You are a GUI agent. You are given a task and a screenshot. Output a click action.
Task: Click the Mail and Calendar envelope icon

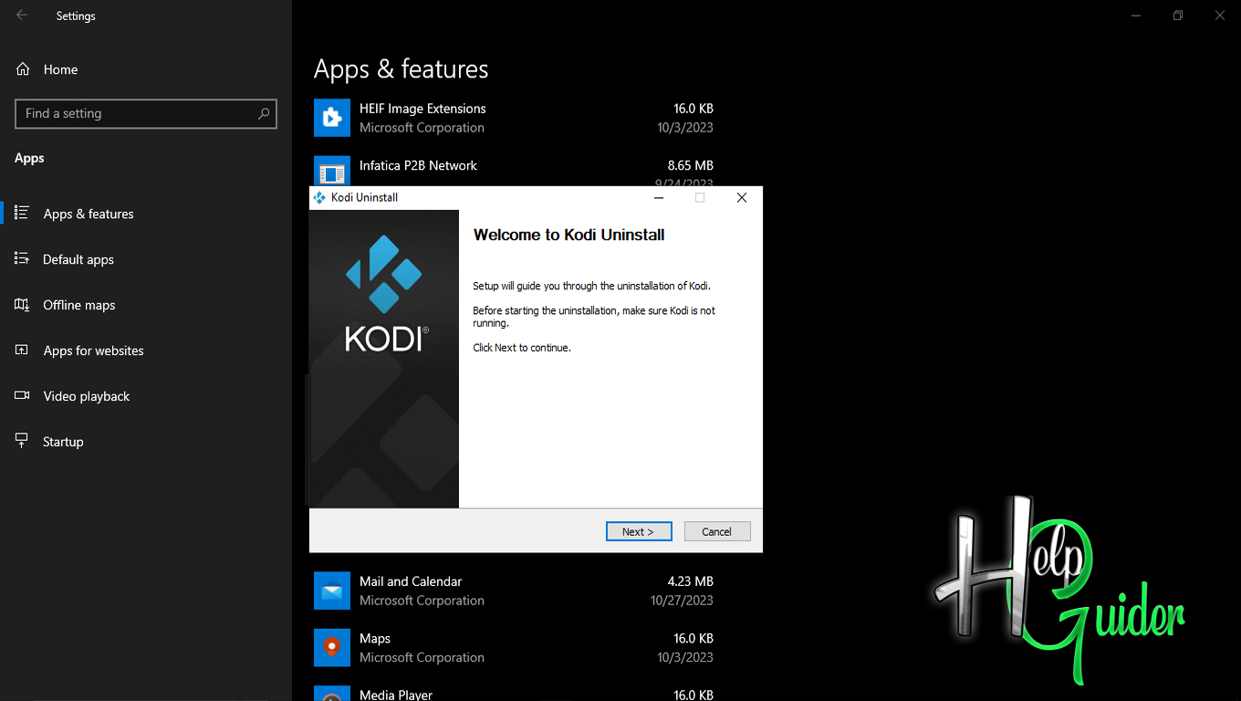(332, 591)
